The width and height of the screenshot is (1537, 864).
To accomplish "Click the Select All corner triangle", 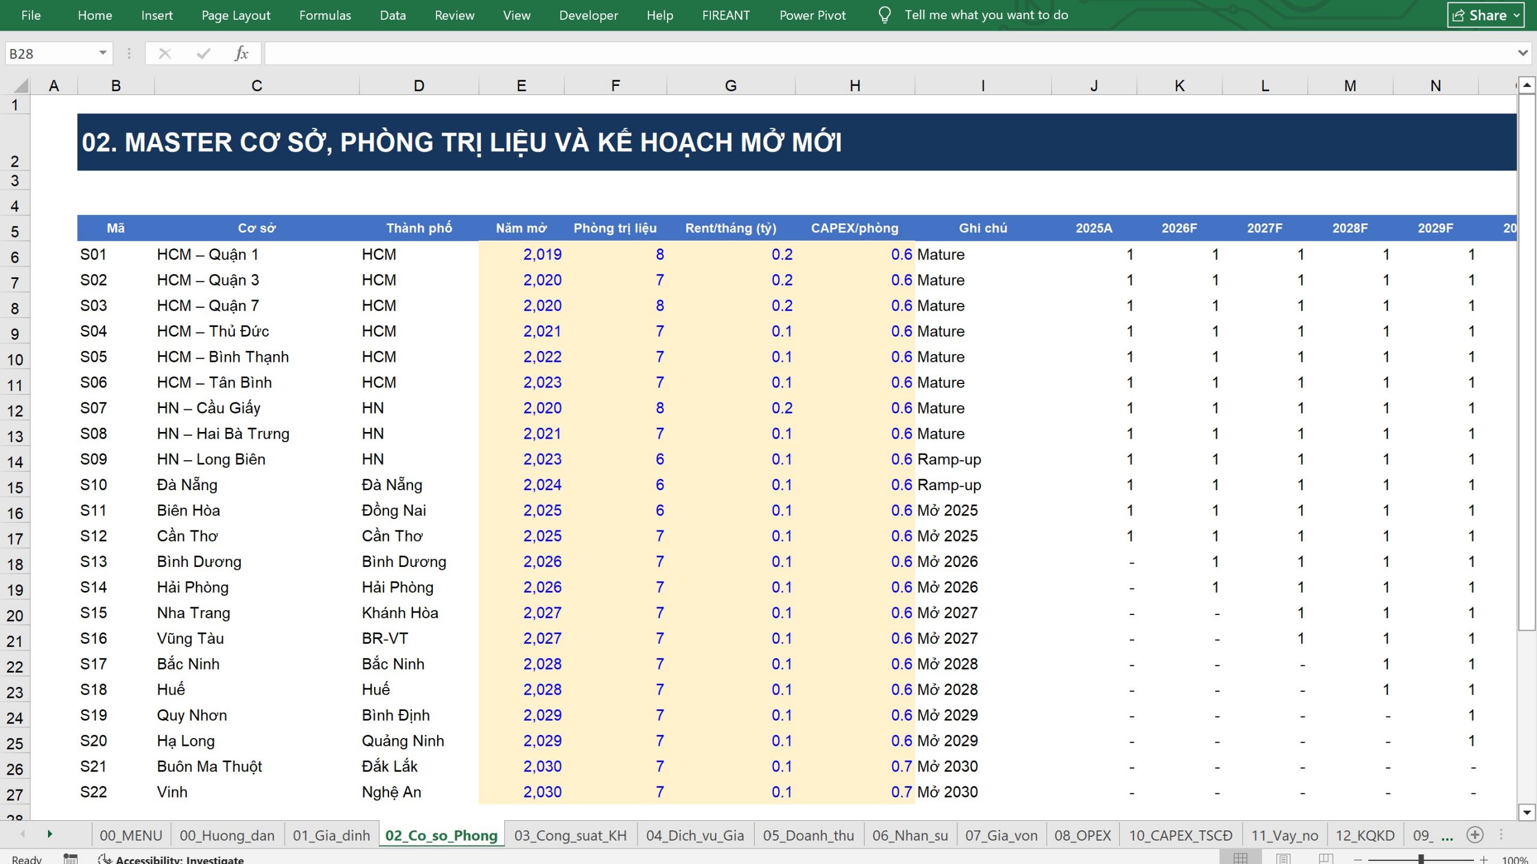I will (x=20, y=86).
